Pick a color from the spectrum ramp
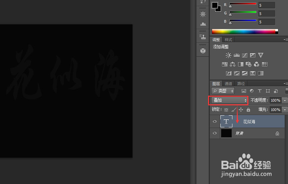Viewport: 288px width, 184px height. click(245, 31)
